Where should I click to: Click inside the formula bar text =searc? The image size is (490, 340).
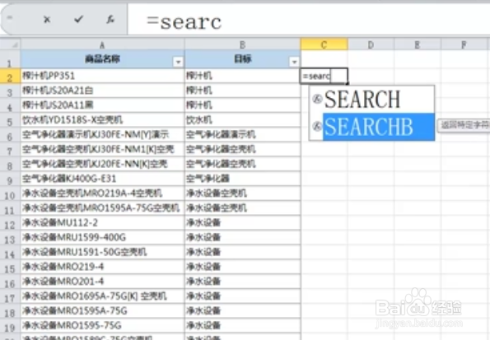tap(184, 22)
